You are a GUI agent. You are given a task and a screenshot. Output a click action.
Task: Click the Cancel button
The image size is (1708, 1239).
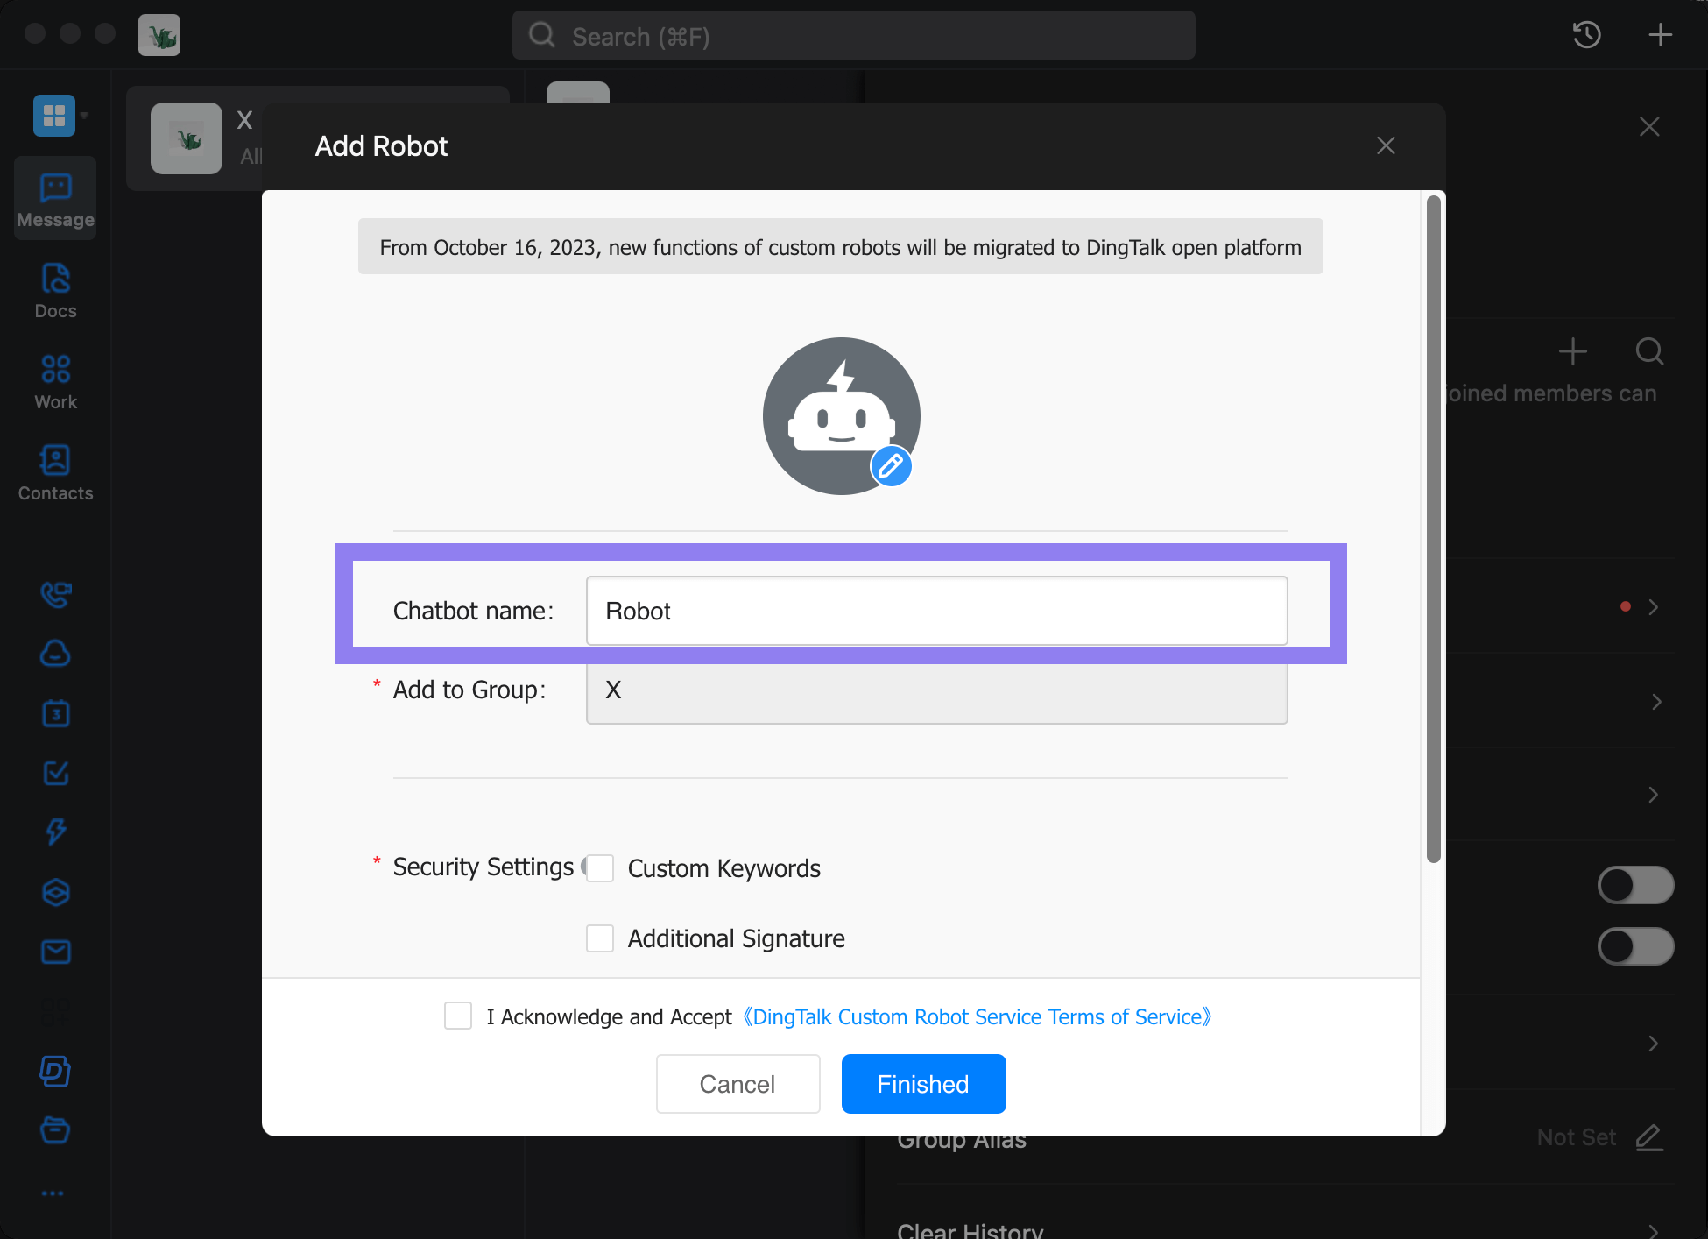[738, 1084]
